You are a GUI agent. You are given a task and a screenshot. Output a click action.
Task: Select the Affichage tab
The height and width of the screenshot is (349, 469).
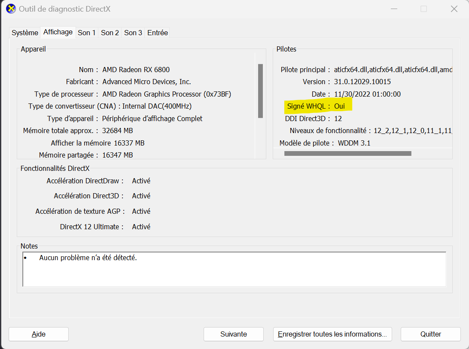(x=58, y=32)
